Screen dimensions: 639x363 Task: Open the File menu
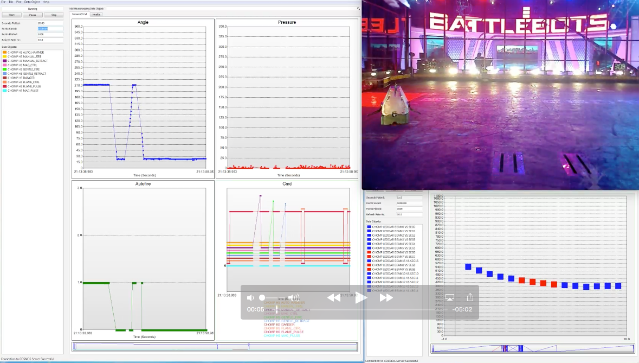(3, 2)
